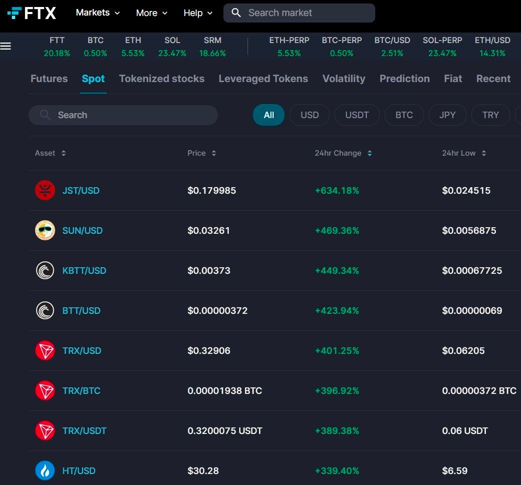Filter pairs by USD

click(x=310, y=115)
